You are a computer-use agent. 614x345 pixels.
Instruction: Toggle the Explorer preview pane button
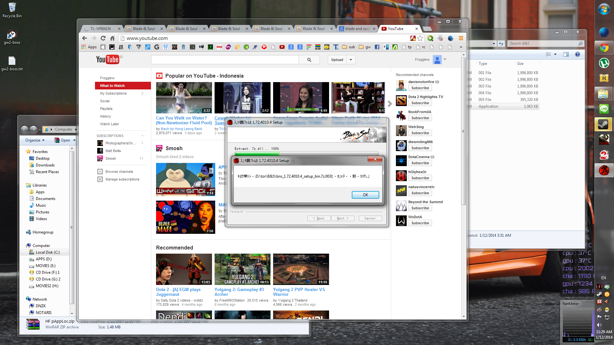click(566, 54)
